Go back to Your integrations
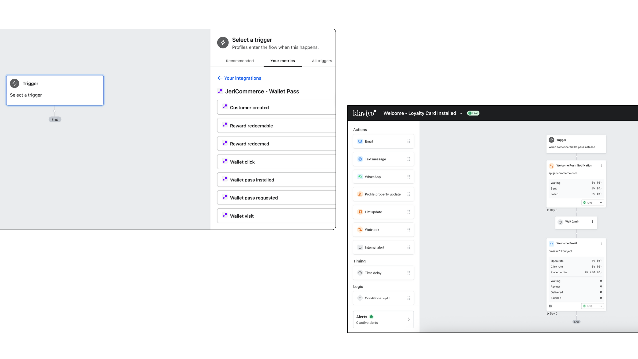638x359 pixels. pyautogui.click(x=239, y=78)
